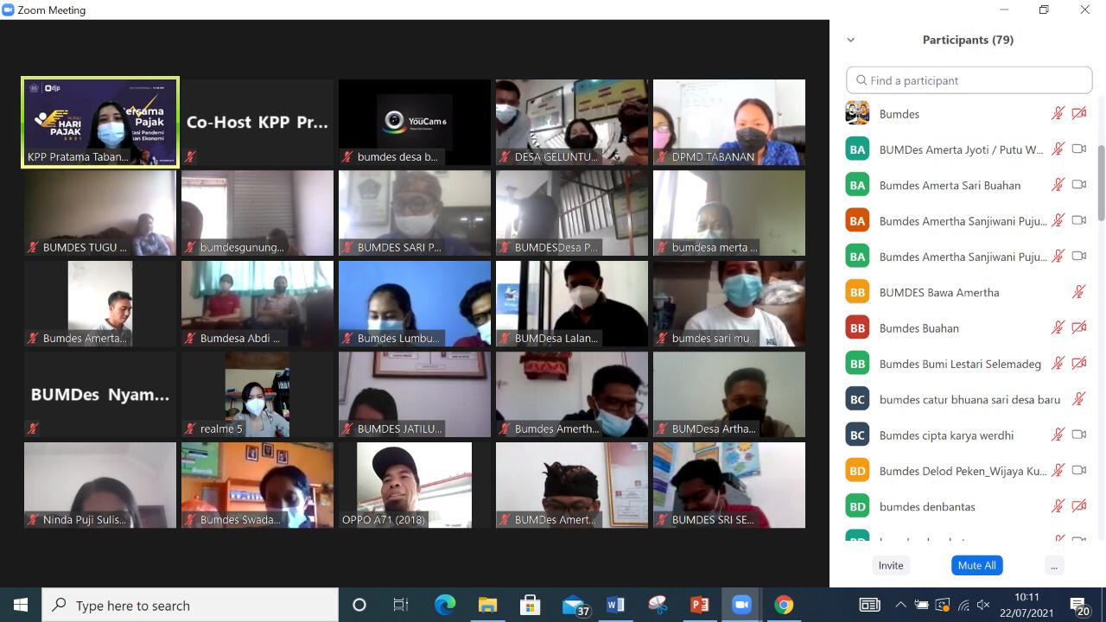
Task: Select bumdes catur bhuana sari desa baru entry
Action: point(959,399)
